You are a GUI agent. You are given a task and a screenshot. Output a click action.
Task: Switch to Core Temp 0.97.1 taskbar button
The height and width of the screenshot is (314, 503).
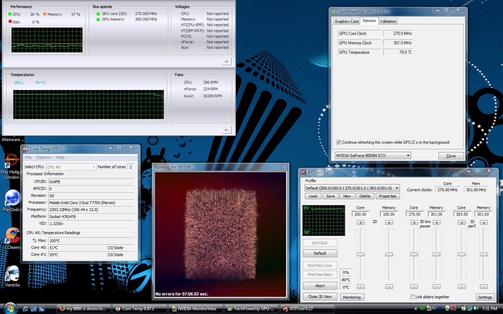(x=139, y=309)
